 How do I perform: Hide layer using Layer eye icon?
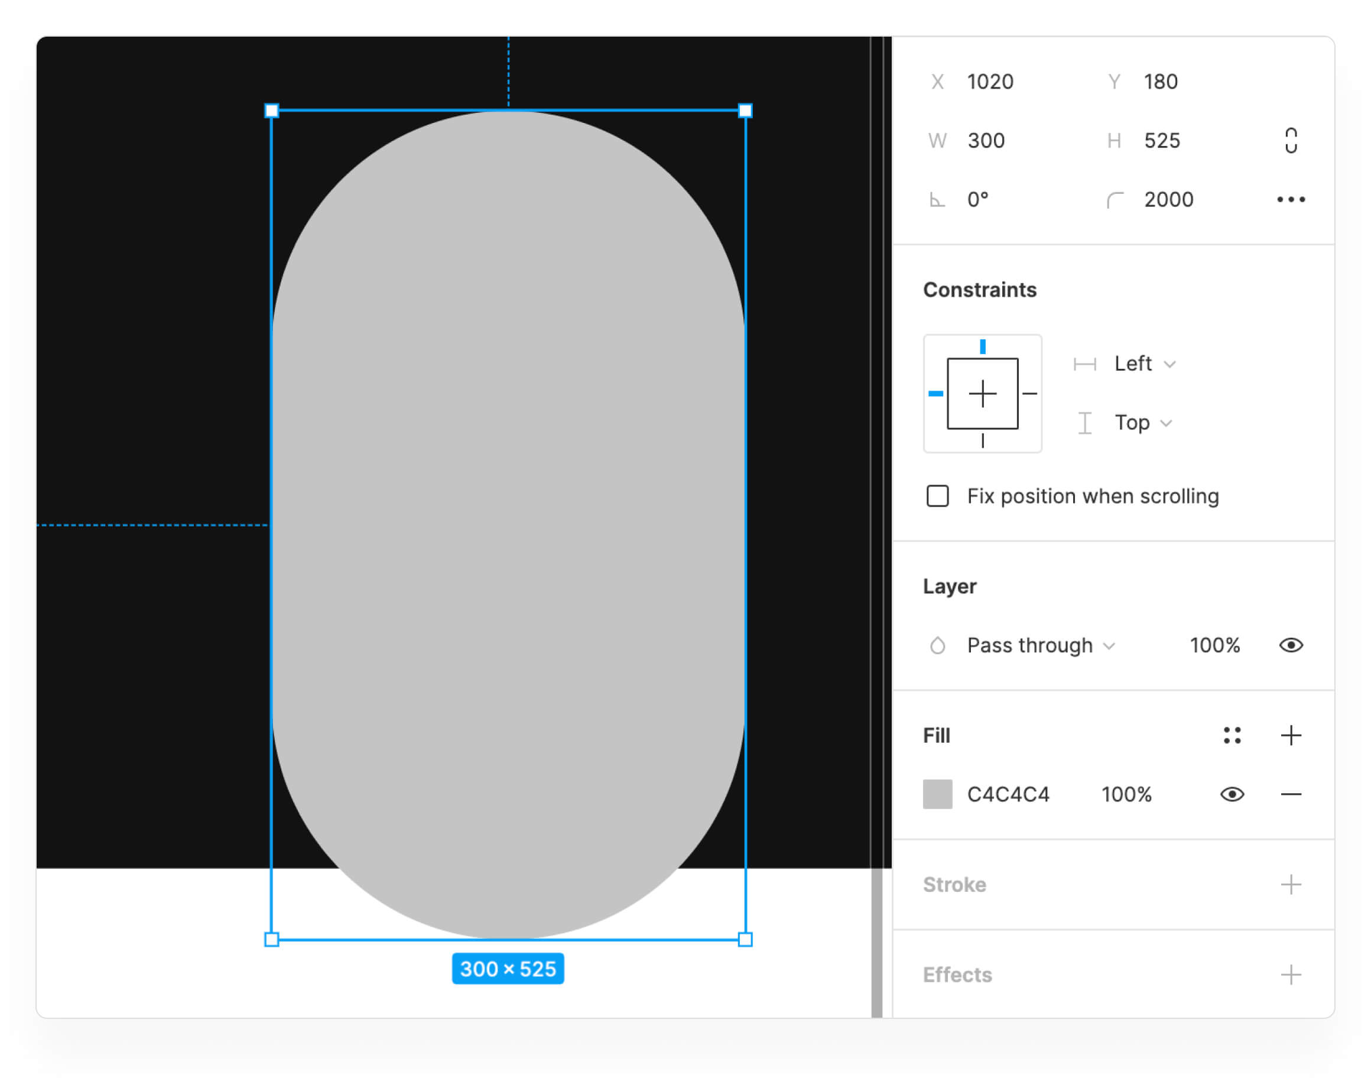(1291, 645)
